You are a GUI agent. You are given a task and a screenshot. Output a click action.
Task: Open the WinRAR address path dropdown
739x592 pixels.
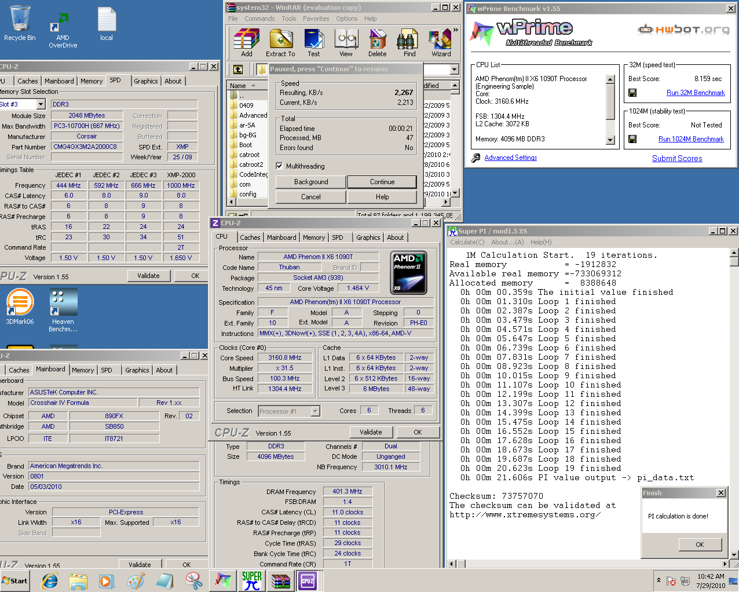coord(454,70)
